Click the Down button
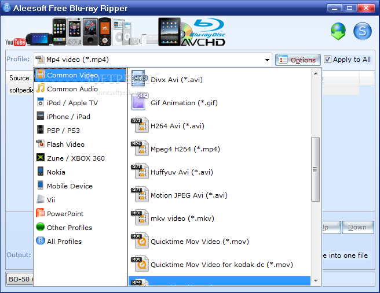Screen dimensions: 380x293 coord(358,227)
